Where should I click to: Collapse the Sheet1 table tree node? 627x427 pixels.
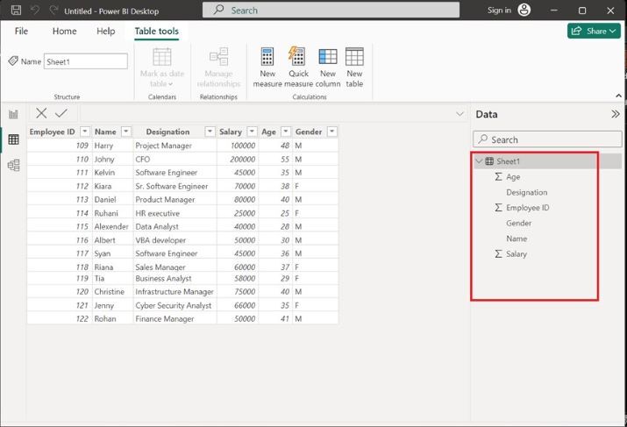pos(479,161)
